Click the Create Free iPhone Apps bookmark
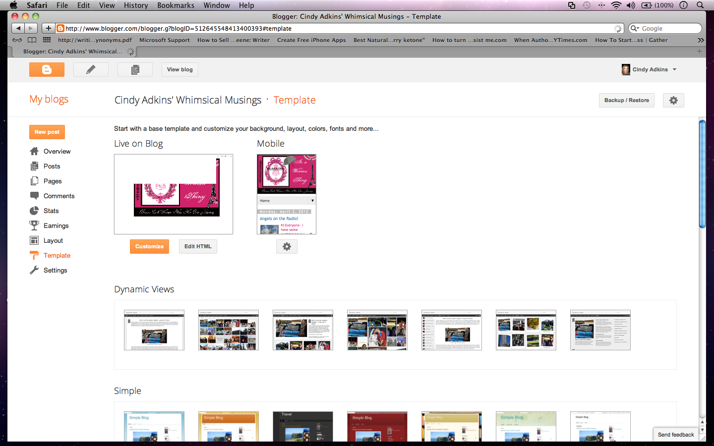 click(311, 40)
